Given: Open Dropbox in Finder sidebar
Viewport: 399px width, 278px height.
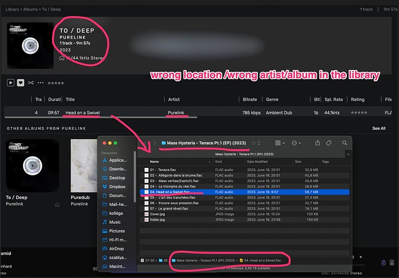Looking at the screenshot, I should point(114,187).
